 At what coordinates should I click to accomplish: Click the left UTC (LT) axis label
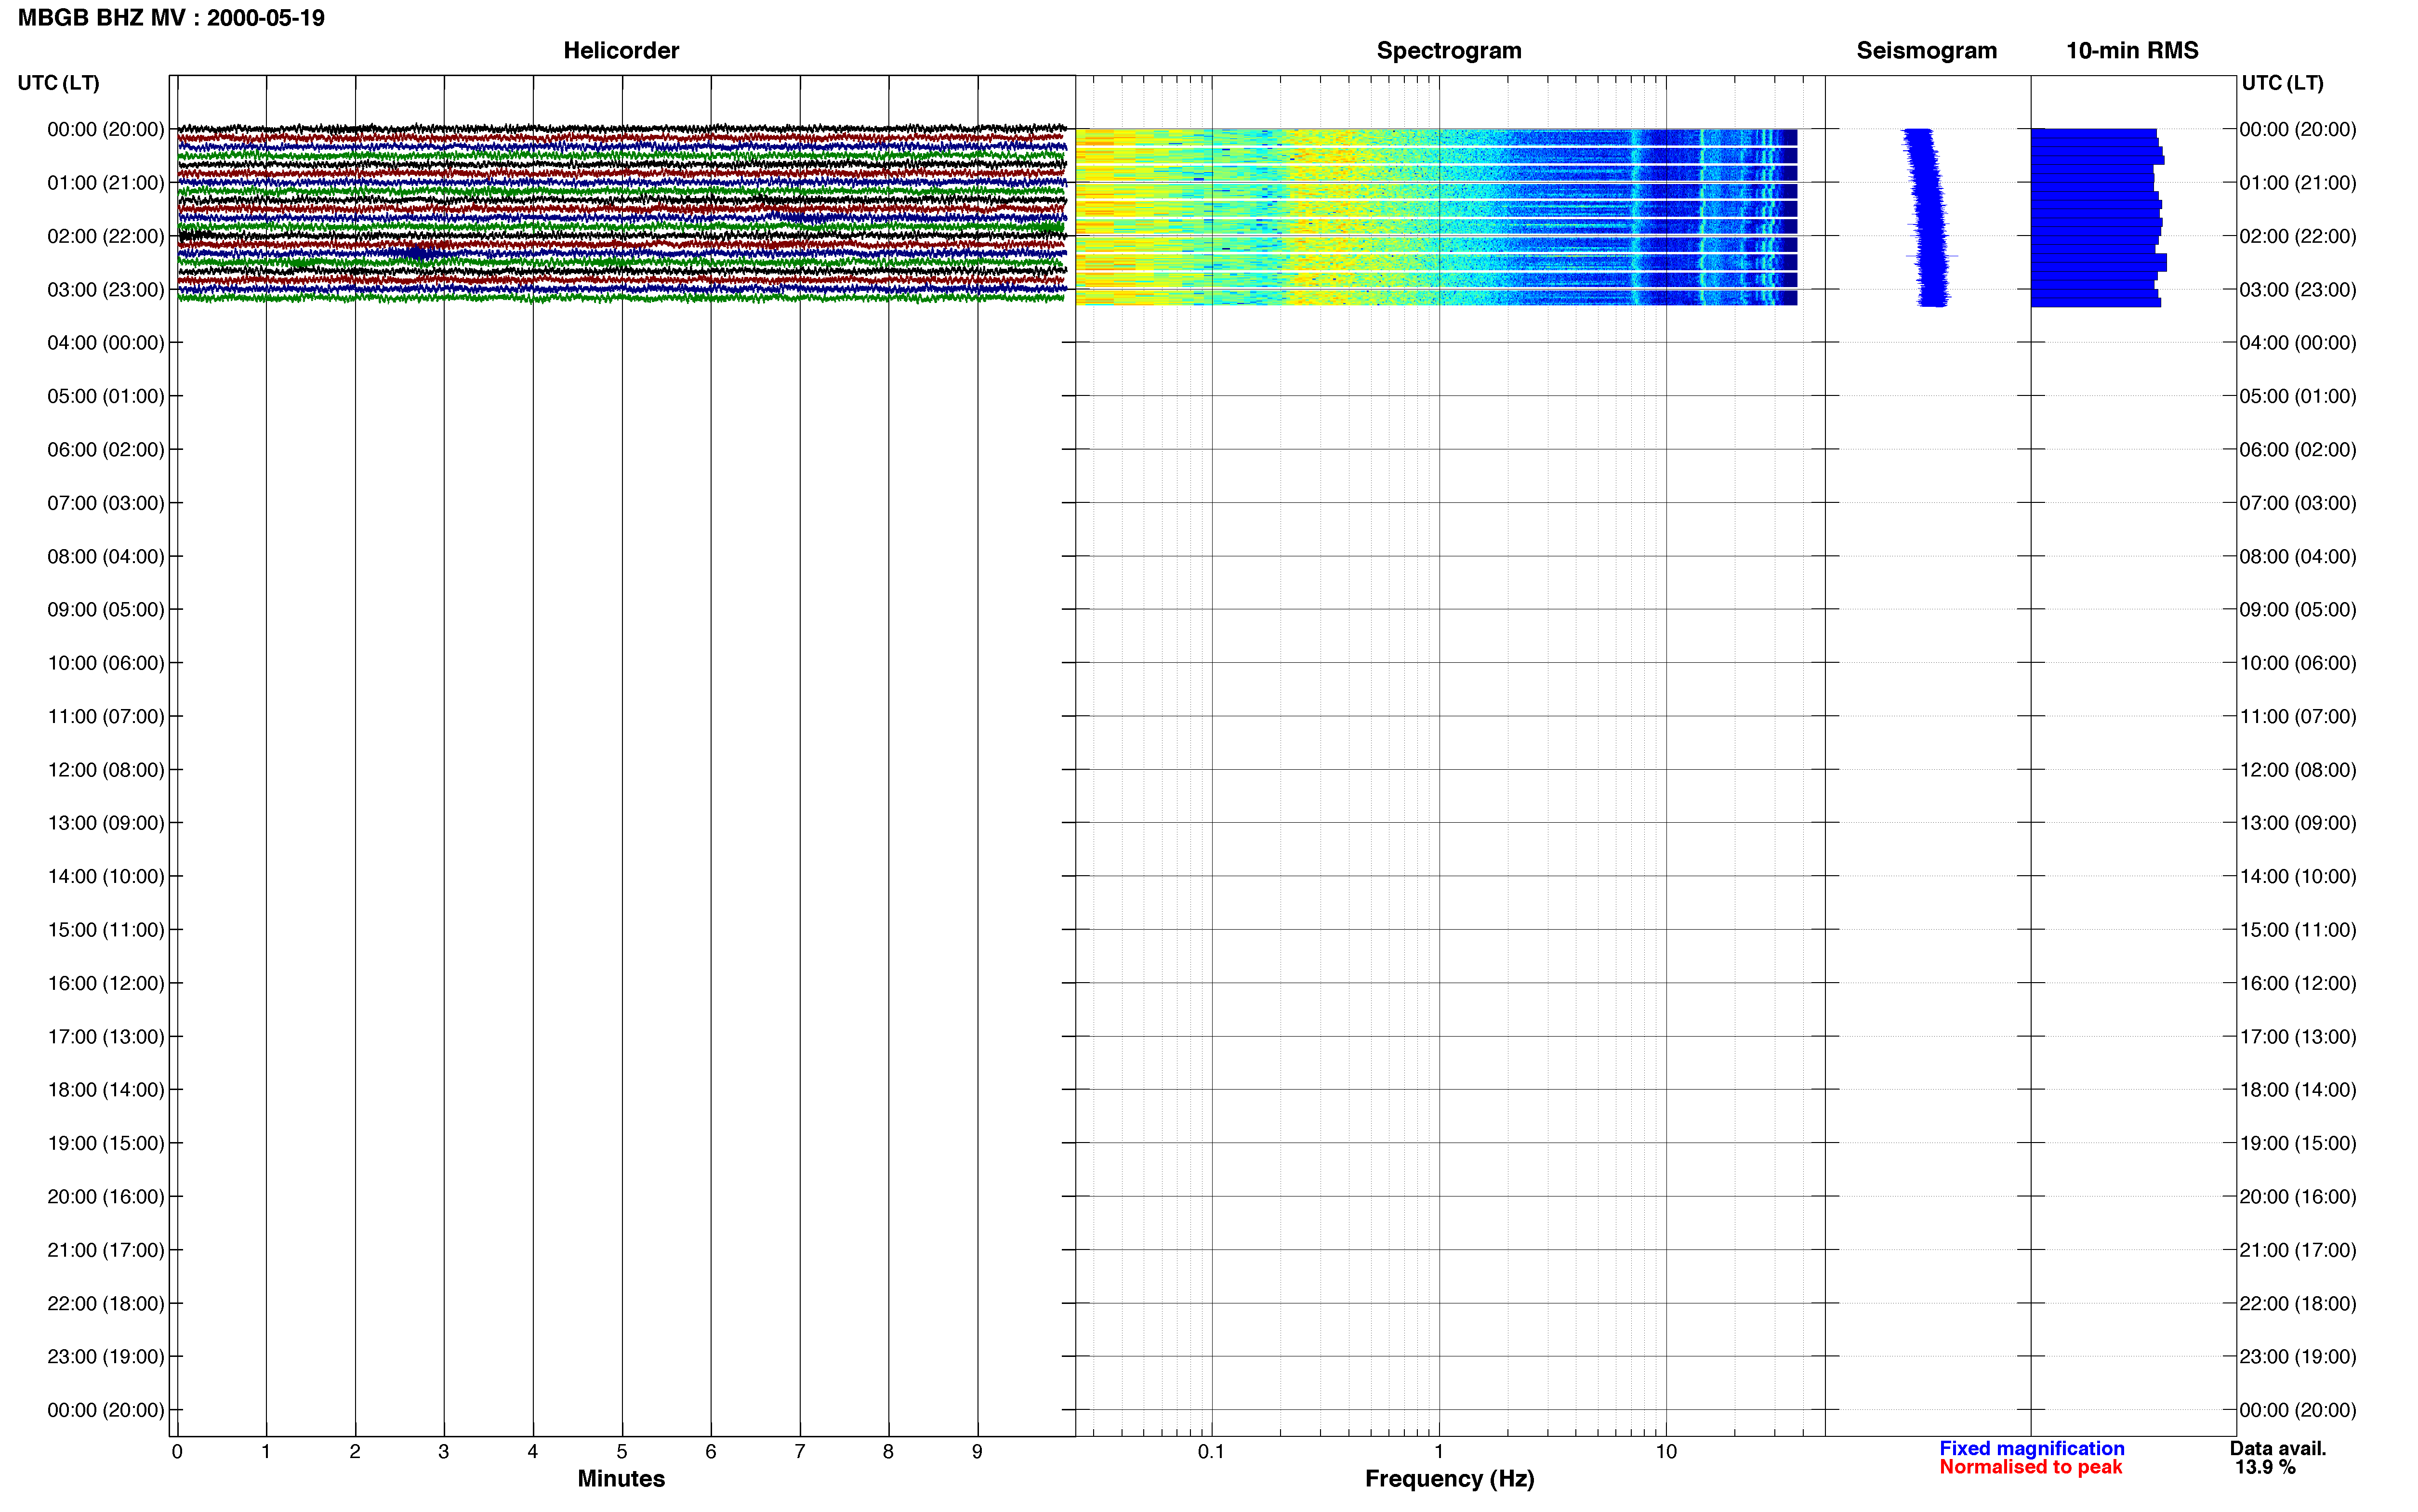59,83
